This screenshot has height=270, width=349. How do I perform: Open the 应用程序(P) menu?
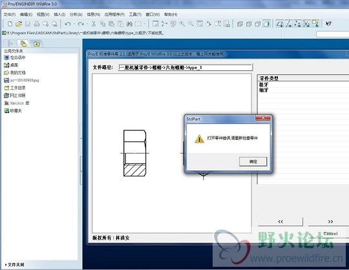[x=114, y=14]
